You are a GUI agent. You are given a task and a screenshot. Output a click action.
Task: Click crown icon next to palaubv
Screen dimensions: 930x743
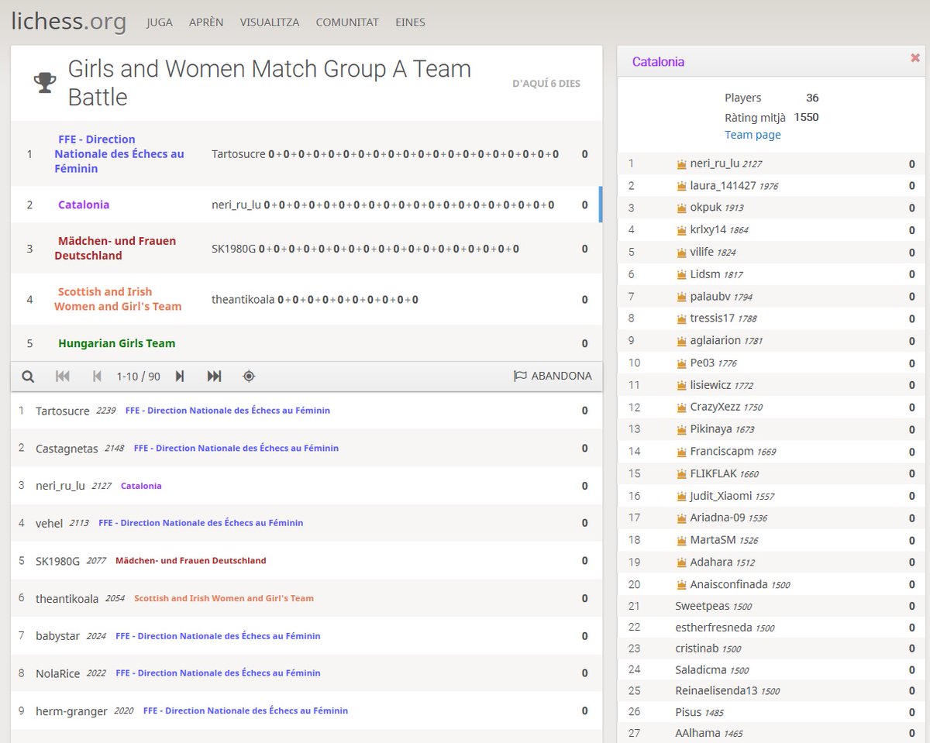682,297
